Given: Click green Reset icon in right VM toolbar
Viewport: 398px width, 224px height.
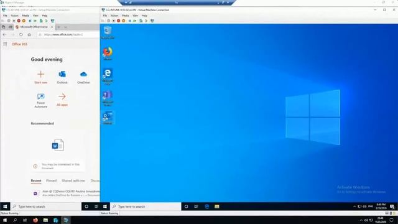Looking at the screenshot, I should [x=135, y=21].
